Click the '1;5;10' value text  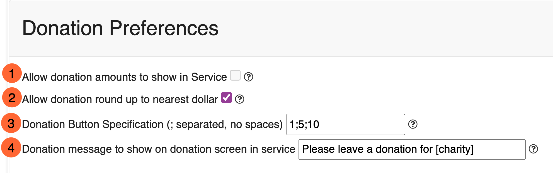(x=304, y=124)
